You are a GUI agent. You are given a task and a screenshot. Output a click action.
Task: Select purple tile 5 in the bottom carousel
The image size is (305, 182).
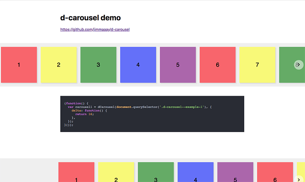click(235, 173)
